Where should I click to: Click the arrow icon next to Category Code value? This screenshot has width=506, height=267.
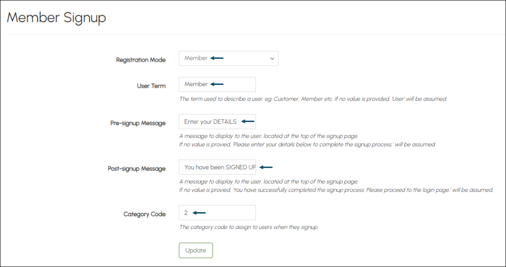(x=199, y=213)
